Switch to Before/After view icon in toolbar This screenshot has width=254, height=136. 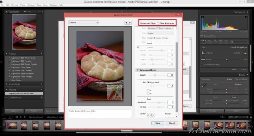[10, 117]
